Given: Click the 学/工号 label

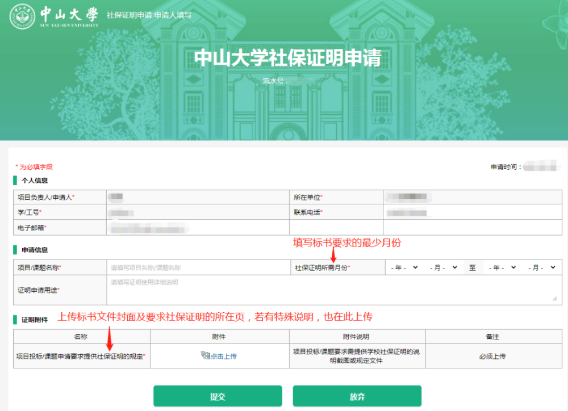Looking at the screenshot, I should pyautogui.click(x=30, y=212).
